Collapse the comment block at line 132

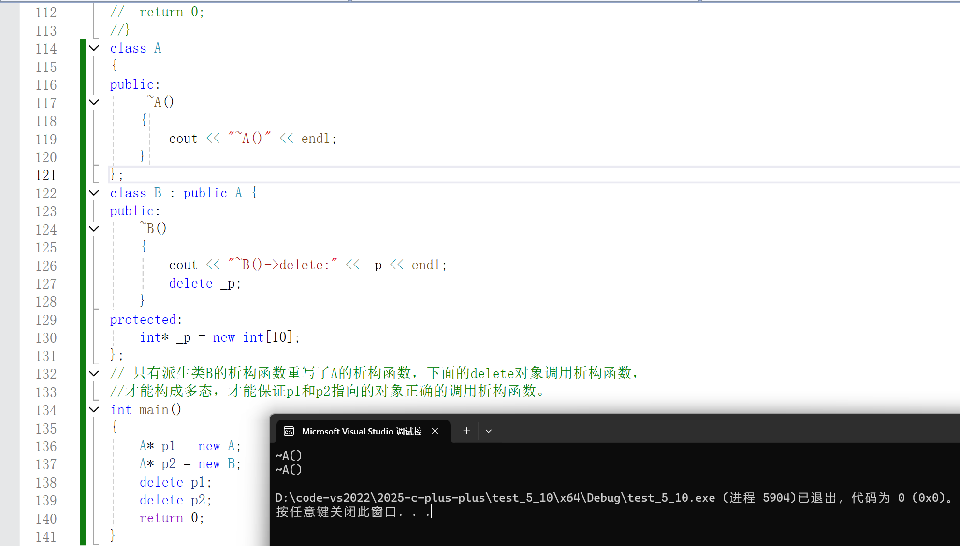pyautogui.click(x=94, y=373)
